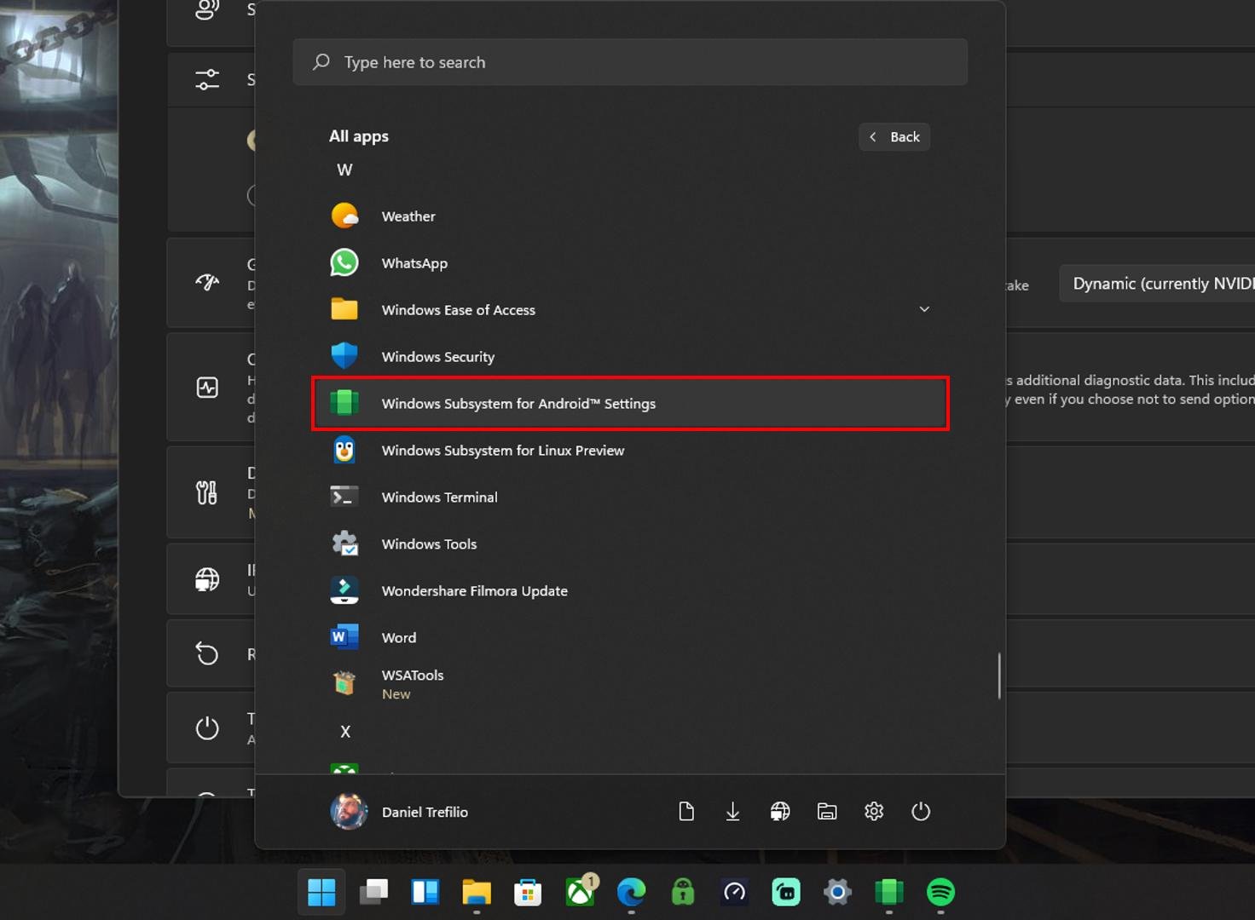This screenshot has height=920, width=1255.
Task: Click performance gauge icon in Settings window
Action: 207,282
